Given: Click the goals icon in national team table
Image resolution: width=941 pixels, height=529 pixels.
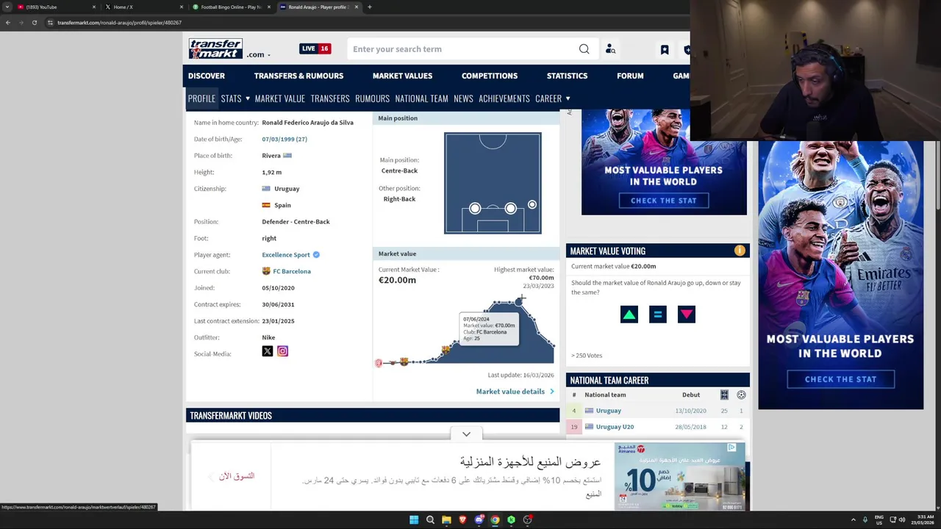Looking at the screenshot, I should coord(741,395).
